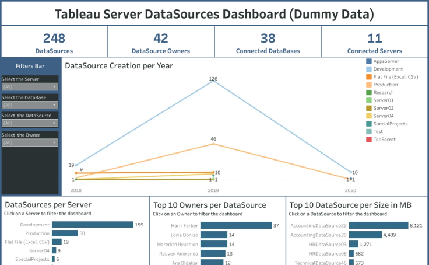The height and width of the screenshot is (265, 429).
Task: Click the Filters Bar heading
Action: pos(30,66)
